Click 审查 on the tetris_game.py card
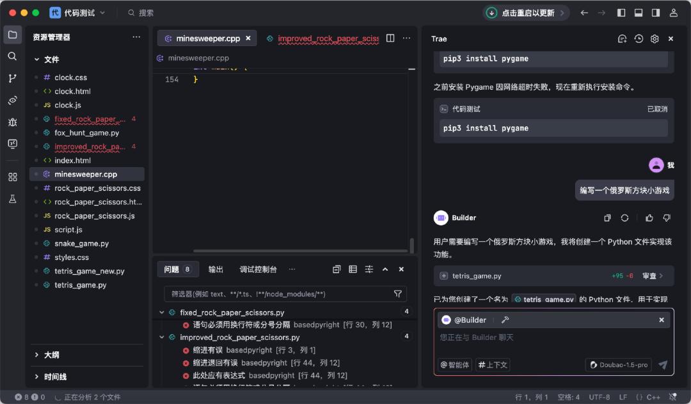Viewport: 691px width, 404px height. click(651, 275)
